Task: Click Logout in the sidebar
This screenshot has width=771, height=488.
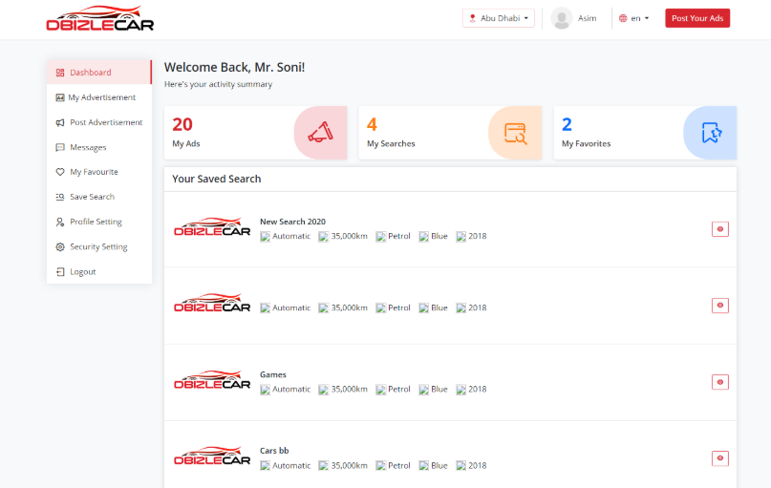Action: (x=99, y=272)
